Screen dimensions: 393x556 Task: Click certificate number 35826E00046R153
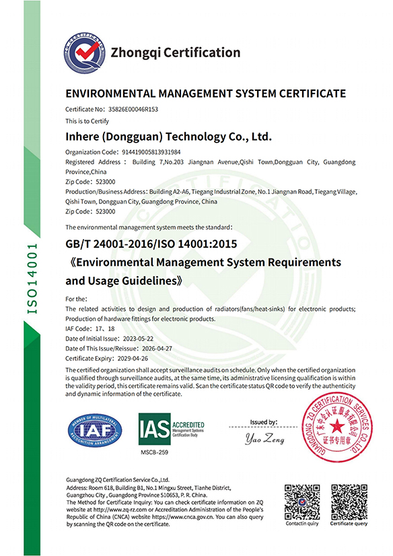tap(133, 109)
